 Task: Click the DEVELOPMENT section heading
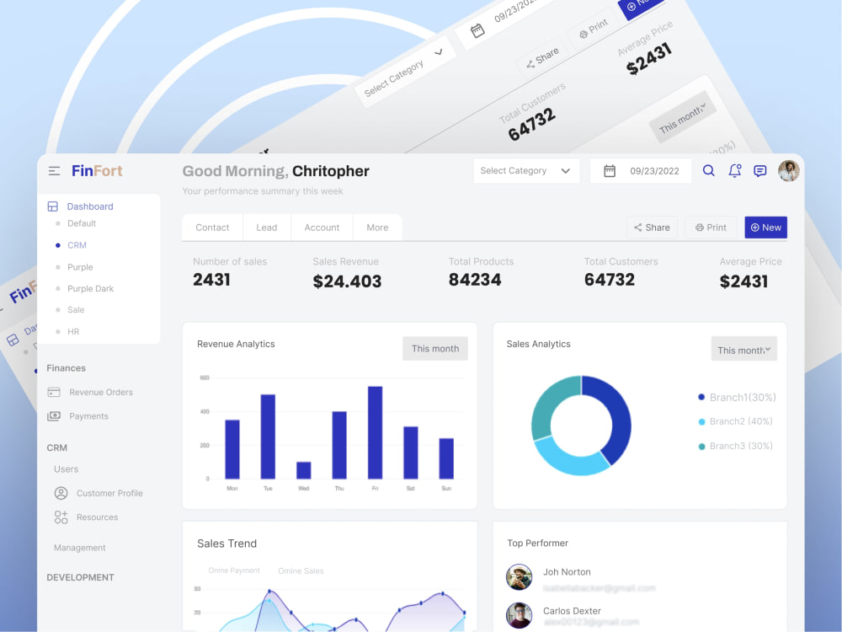(x=81, y=578)
